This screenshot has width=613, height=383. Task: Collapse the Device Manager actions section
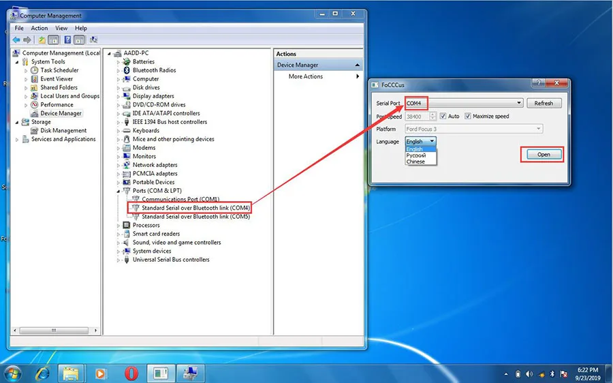click(357, 65)
